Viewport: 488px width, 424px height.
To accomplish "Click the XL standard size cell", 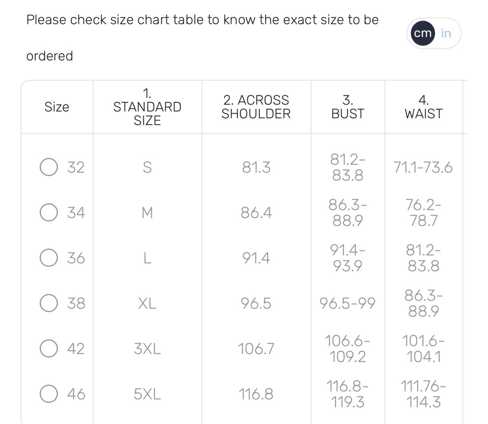I will pos(147,303).
